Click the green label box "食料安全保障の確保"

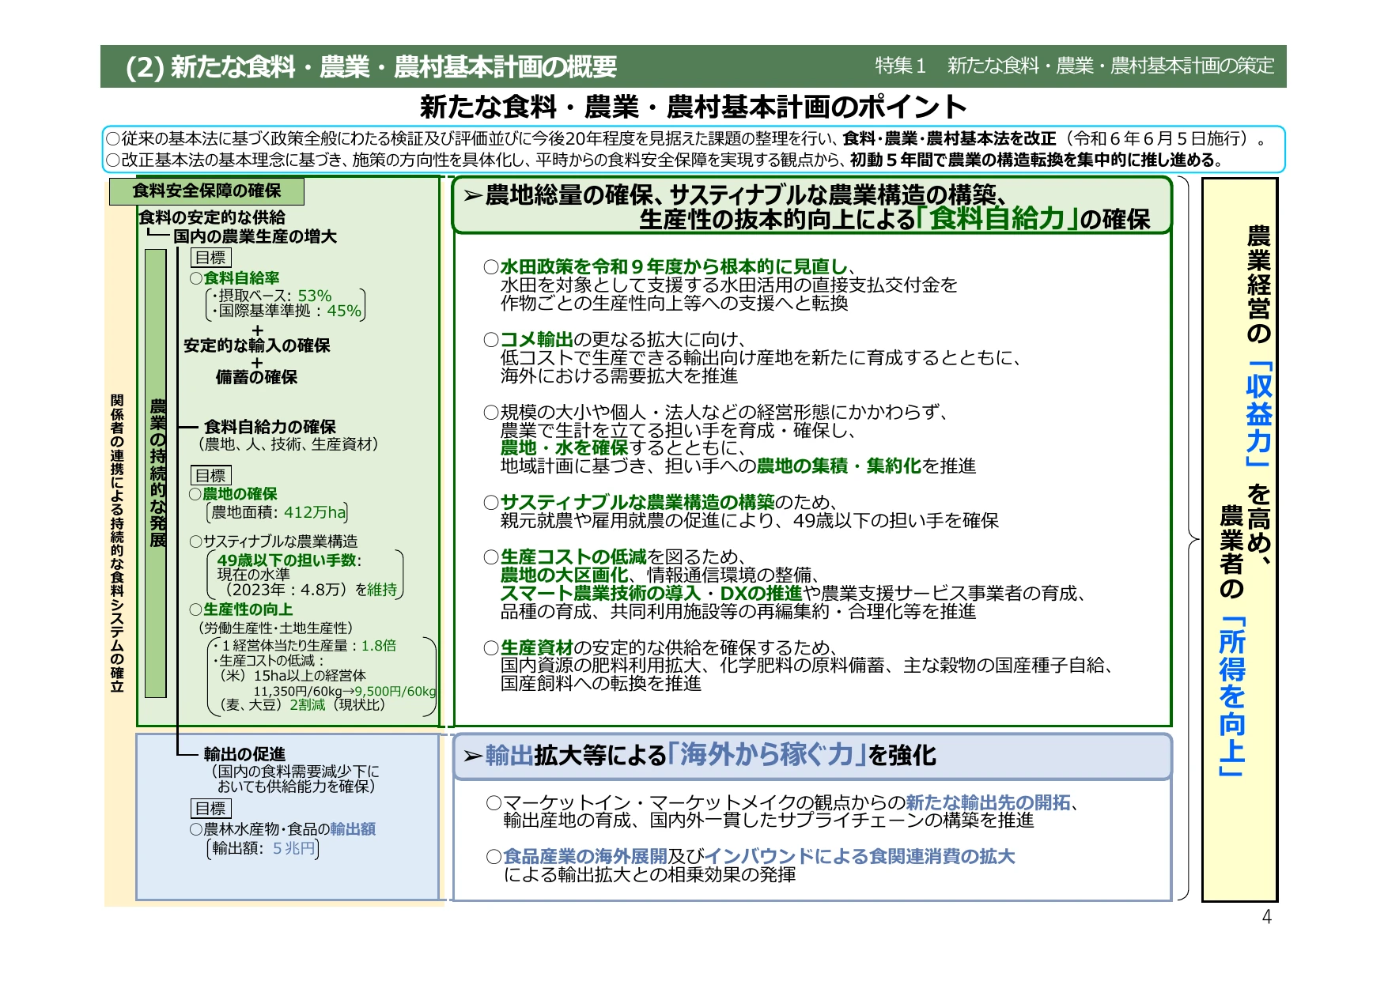(x=206, y=191)
